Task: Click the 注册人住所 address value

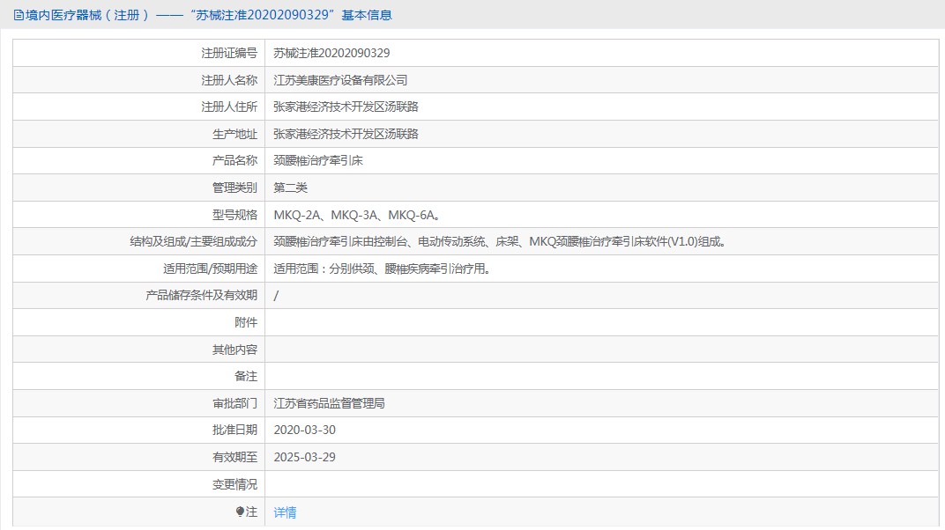Action: click(x=346, y=107)
